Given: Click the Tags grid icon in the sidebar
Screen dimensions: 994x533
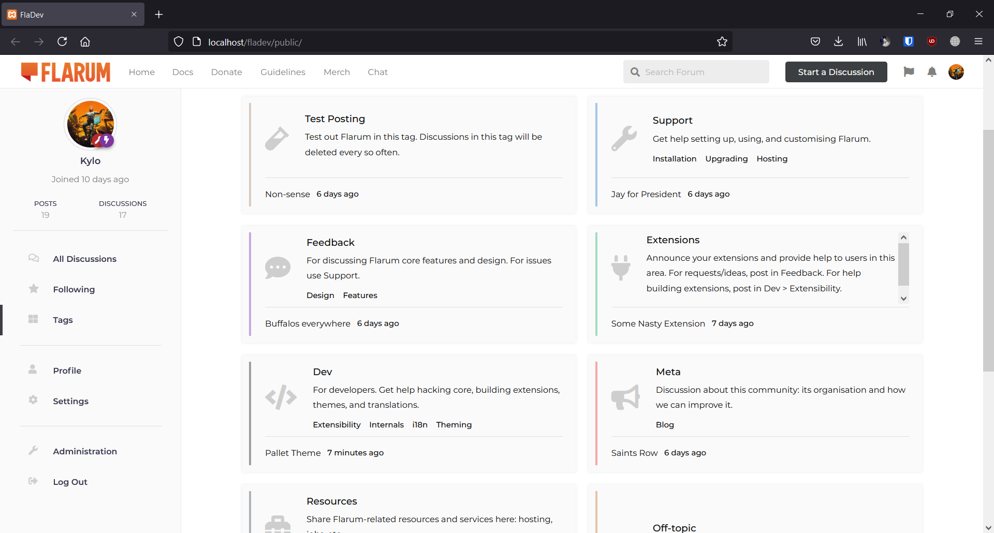Looking at the screenshot, I should [x=33, y=319].
